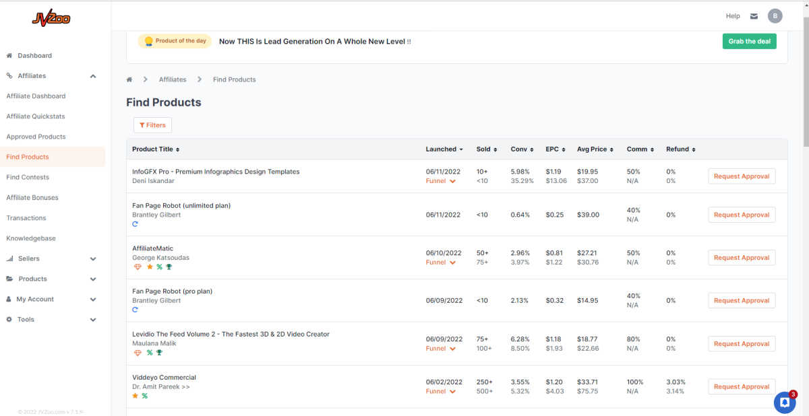The image size is (809, 416).
Task: Expand the My Account sidebar section
Action: tap(93, 299)
